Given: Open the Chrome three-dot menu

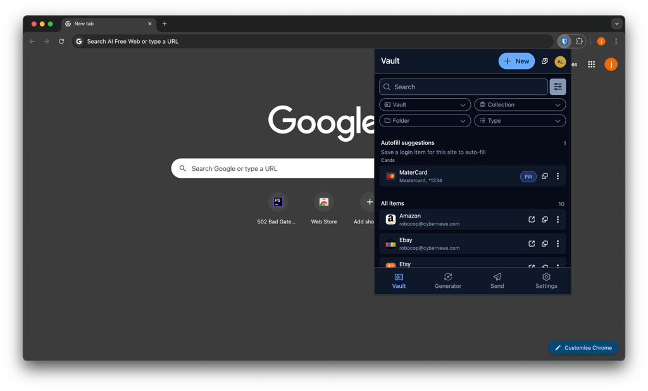Looking at the screenshot, I should [x=616, y=41].
